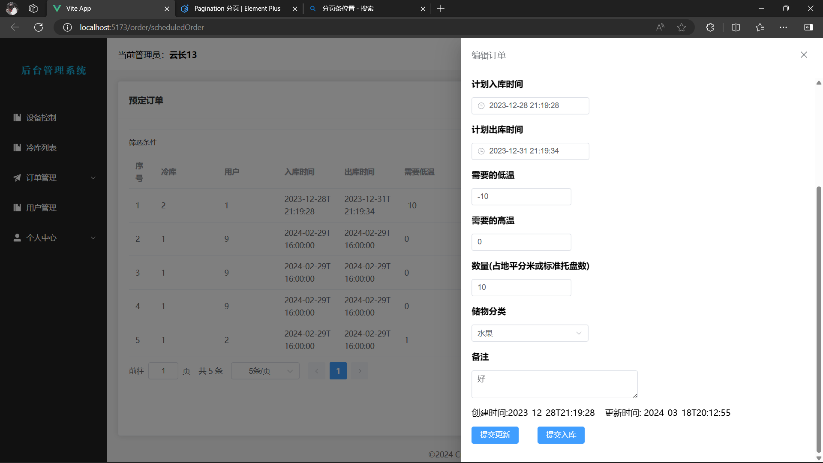Click the favorite star icon in address bar
This screenshot has height=463, width=823.
[682, 27]
